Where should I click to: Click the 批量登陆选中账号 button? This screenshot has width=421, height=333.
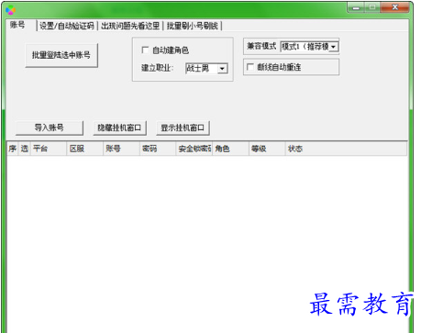coord(61,55)
